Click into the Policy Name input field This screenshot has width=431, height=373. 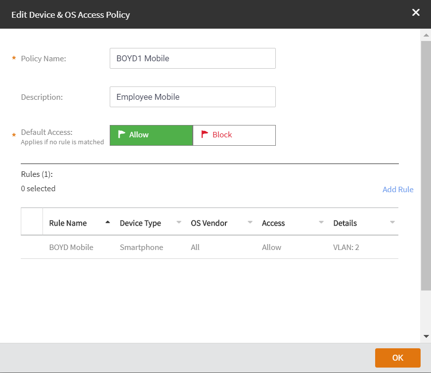pyautogui.click(x=192, y=58)
